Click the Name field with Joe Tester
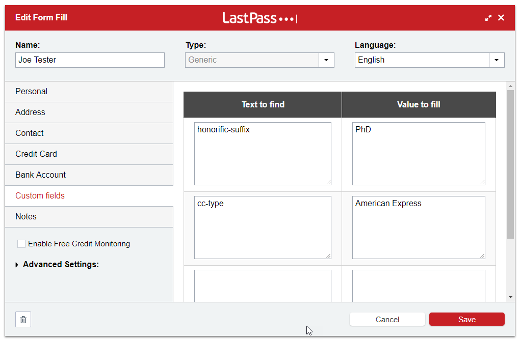 pos(90,60)
